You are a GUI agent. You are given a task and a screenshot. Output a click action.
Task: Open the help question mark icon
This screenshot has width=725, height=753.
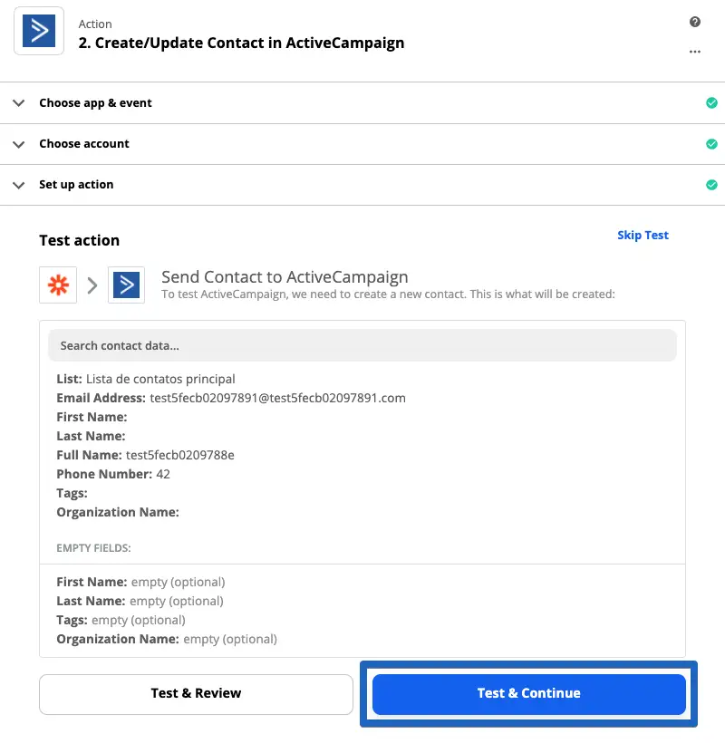click(x=695, y=23)
